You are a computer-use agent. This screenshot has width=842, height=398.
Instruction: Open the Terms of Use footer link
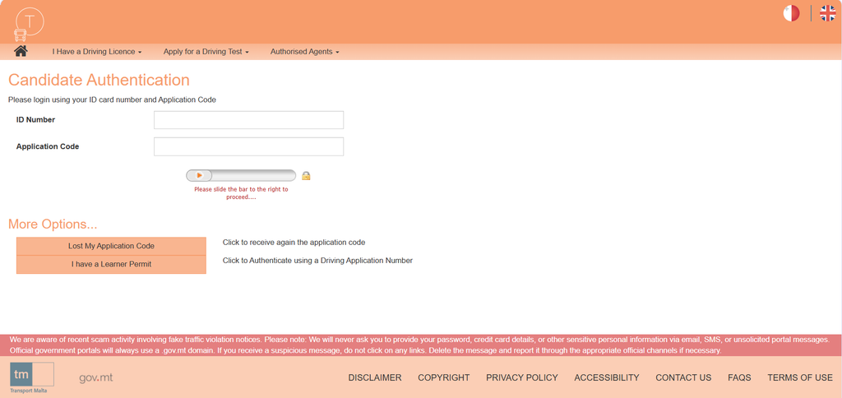[x=800, y=377]
